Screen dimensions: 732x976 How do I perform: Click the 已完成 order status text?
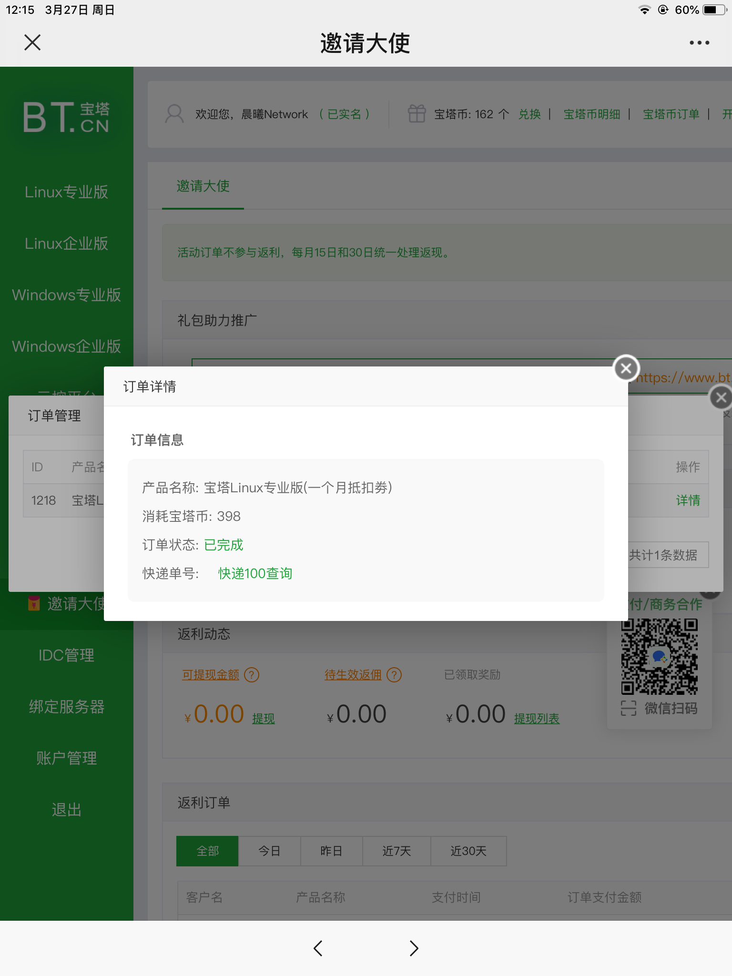[224, 545]
